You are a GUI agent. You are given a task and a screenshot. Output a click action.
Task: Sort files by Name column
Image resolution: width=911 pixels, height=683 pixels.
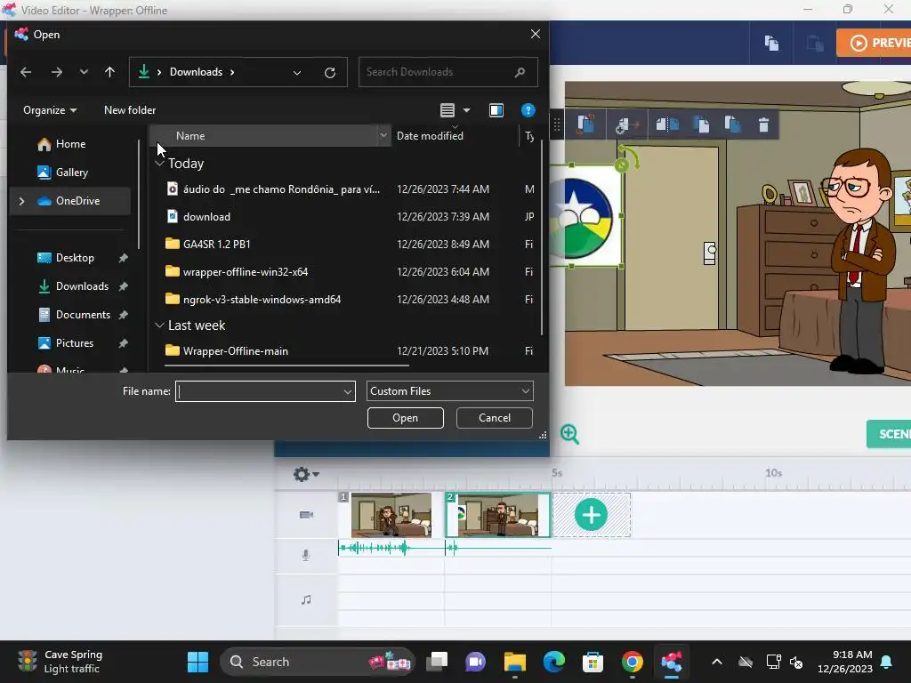coord(190,136)
